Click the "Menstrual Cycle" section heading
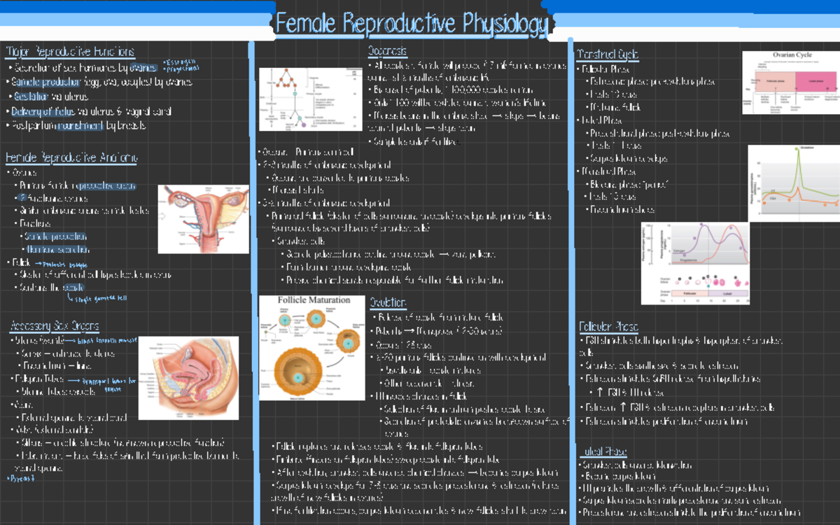The width and height of the screenshot is (840, 525). pos(607,55)
